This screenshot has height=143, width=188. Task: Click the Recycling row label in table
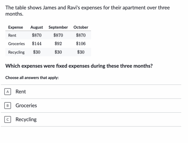16,52
